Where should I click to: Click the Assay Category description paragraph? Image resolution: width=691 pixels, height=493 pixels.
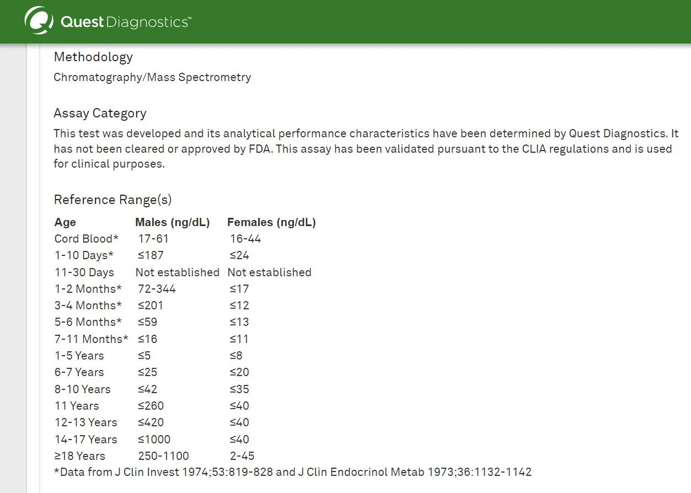tap(364, 149)
